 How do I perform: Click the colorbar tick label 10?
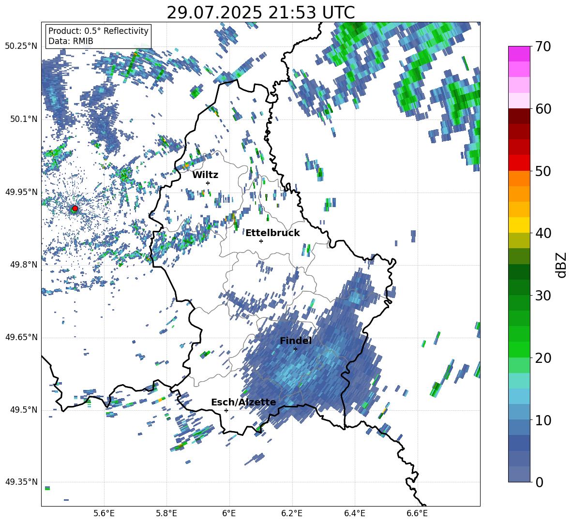tap(543, 420)
